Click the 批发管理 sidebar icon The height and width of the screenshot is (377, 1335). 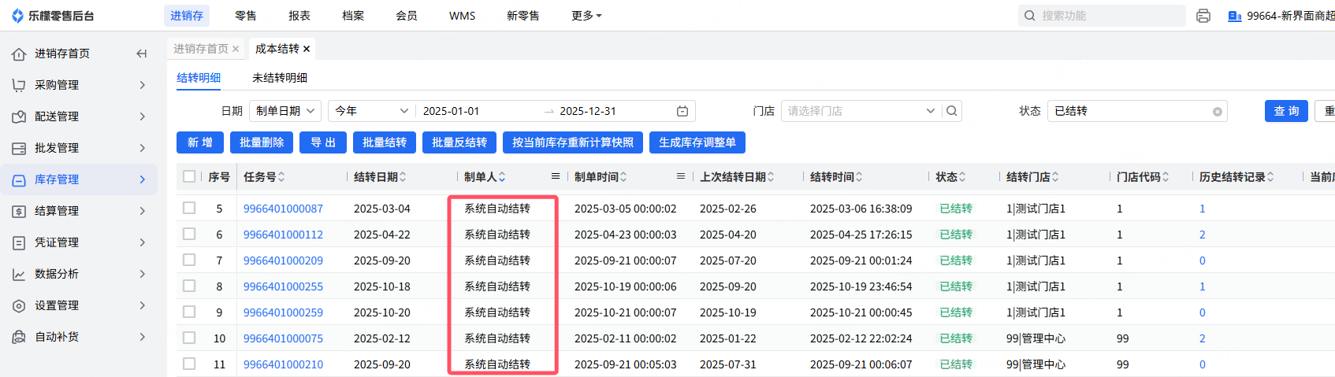(19, 148)
